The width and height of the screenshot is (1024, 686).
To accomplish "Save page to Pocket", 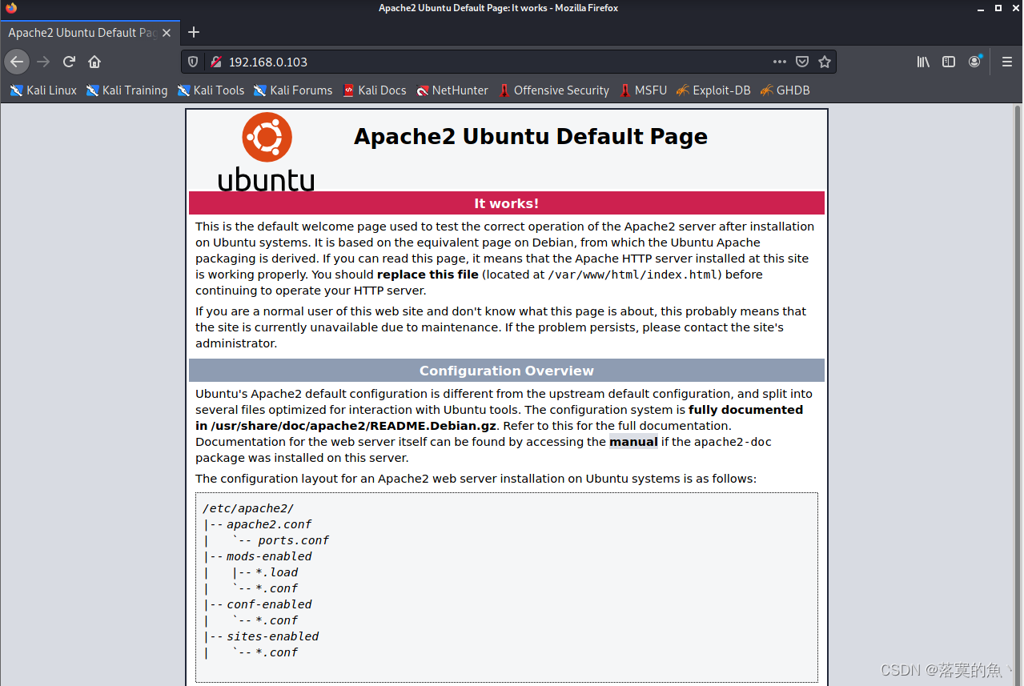I will tap(802, 62).
